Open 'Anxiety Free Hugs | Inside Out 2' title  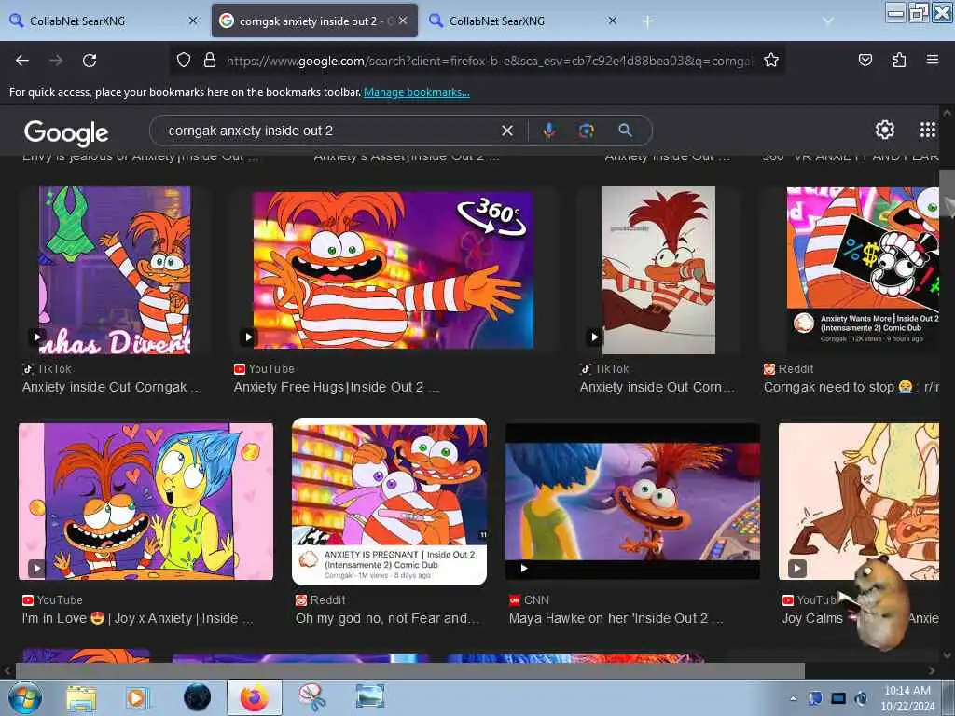point(336,387)
